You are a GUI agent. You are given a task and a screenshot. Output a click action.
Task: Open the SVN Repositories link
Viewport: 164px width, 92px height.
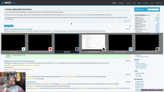pos(140,85)
